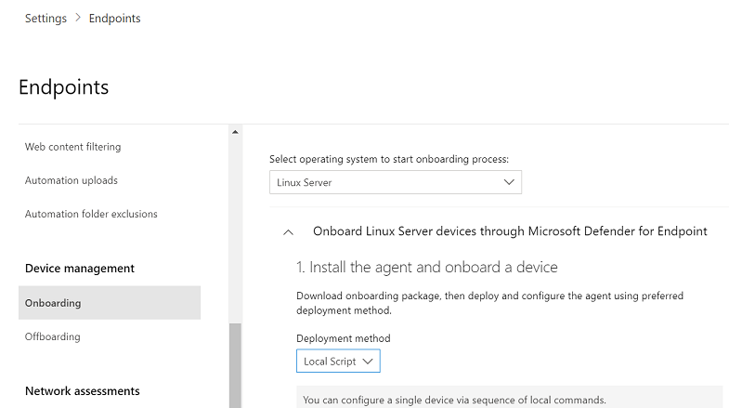
Task: Click the Endpoints breadcrumb link
Action: coord(114,19)
